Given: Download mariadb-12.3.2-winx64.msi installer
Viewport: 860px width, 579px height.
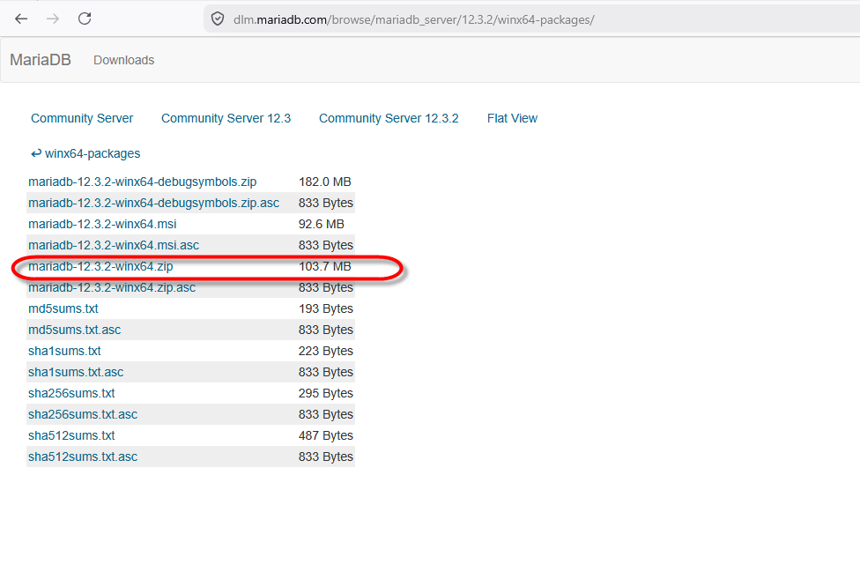Looking at the screenshot, I should (102, 224).
